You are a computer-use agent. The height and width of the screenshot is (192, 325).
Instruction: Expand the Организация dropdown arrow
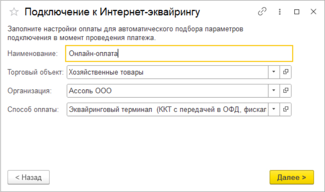[x=274, y=91]
